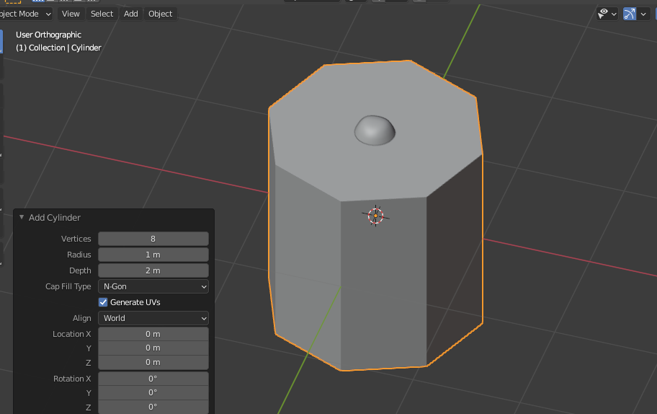Click the Depth field showing 2 m

point(153,270)
